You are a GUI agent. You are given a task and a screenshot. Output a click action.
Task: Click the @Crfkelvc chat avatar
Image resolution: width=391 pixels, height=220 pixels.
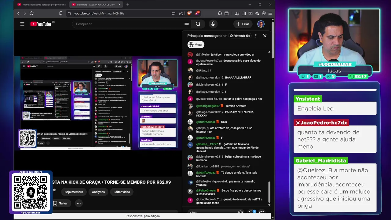pyautogui.click(x=190, y=55)
